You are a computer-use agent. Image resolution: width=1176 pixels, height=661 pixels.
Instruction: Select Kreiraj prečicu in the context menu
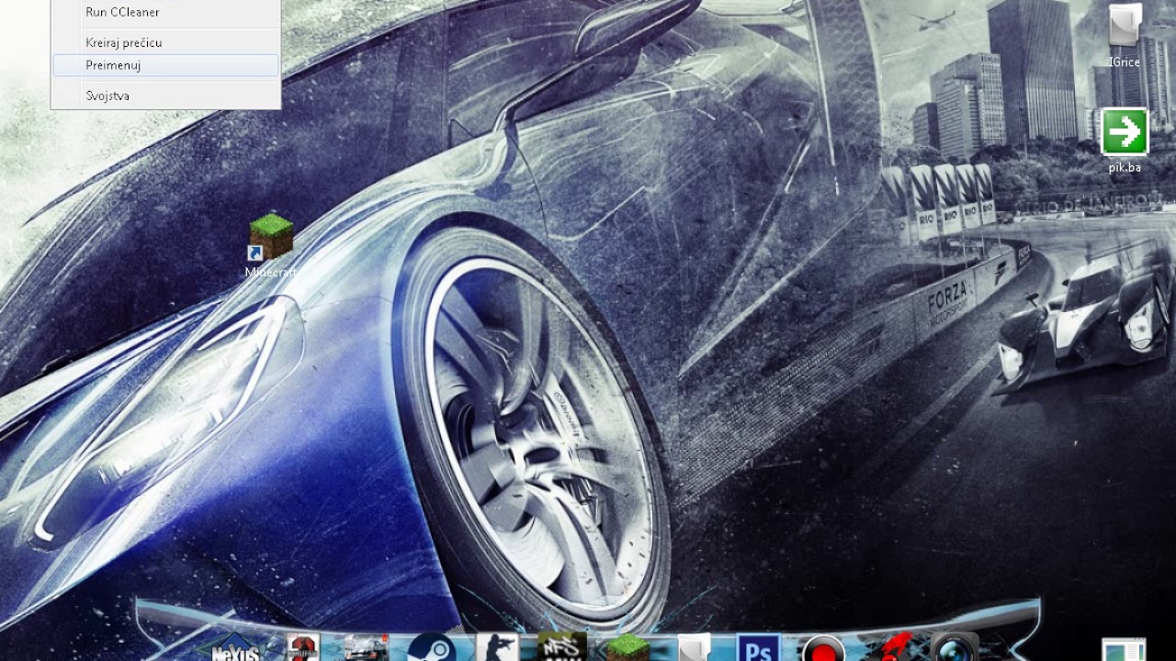(165, 43)
